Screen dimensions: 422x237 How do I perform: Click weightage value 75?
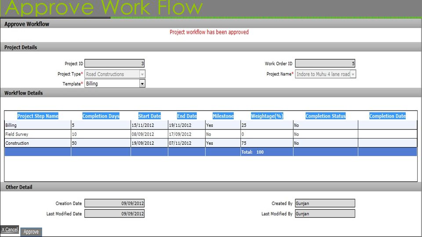click(x=244, y=143)
